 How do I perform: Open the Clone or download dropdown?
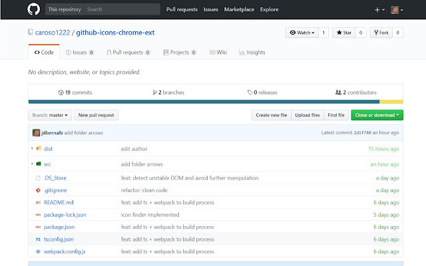(x=377, y=115)
